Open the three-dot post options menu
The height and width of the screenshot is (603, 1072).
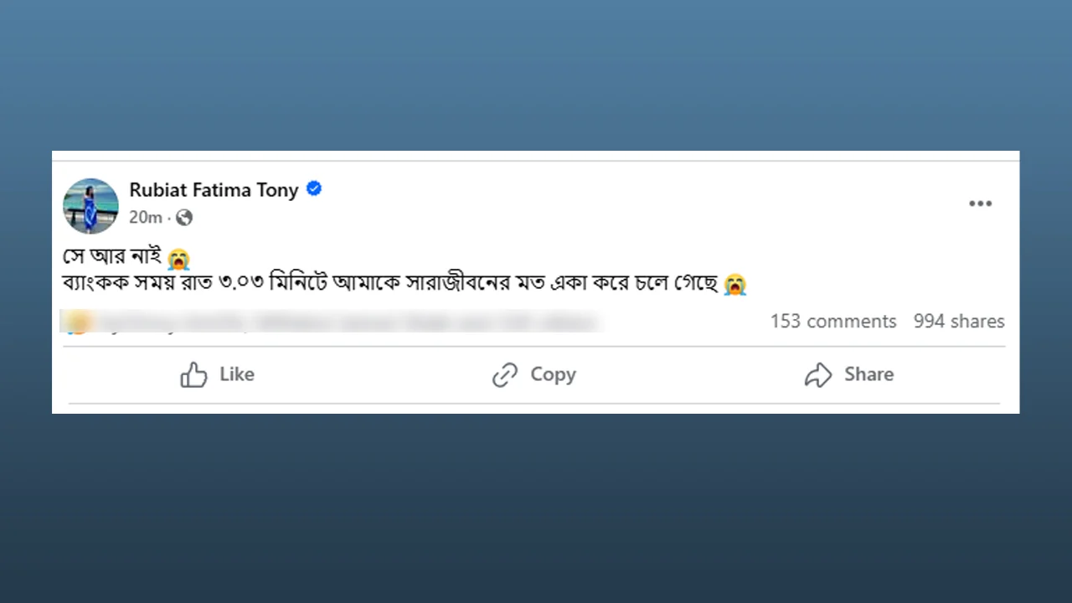(980, 204)
